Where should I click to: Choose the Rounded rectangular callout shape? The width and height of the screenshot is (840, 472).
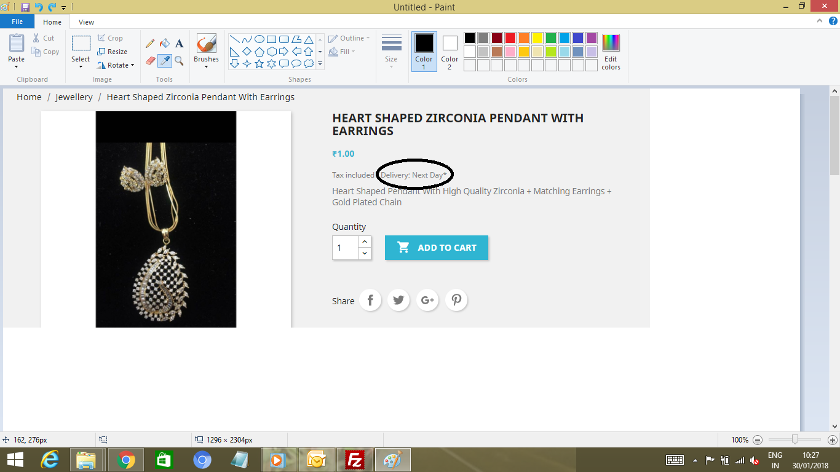283,63
